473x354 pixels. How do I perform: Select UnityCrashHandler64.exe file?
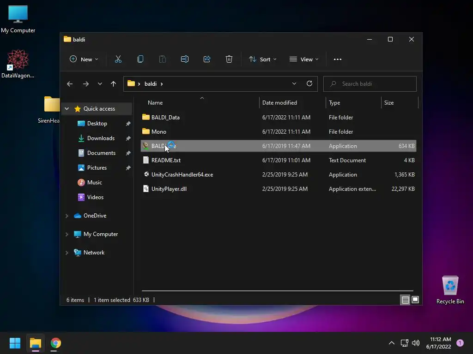278,175
